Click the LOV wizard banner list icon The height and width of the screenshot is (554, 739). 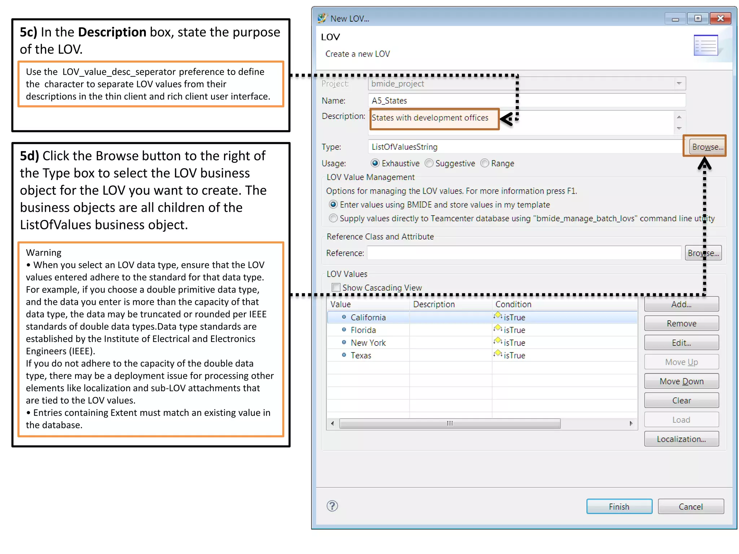point(706,45)
